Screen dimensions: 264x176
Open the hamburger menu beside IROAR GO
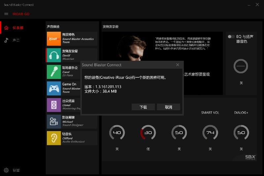point(6,14)
